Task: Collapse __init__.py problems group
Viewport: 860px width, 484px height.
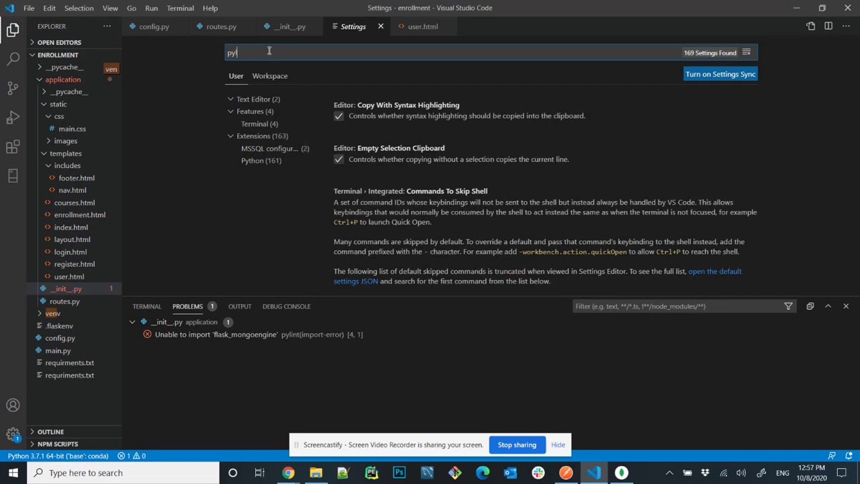Action: (132, 322)
